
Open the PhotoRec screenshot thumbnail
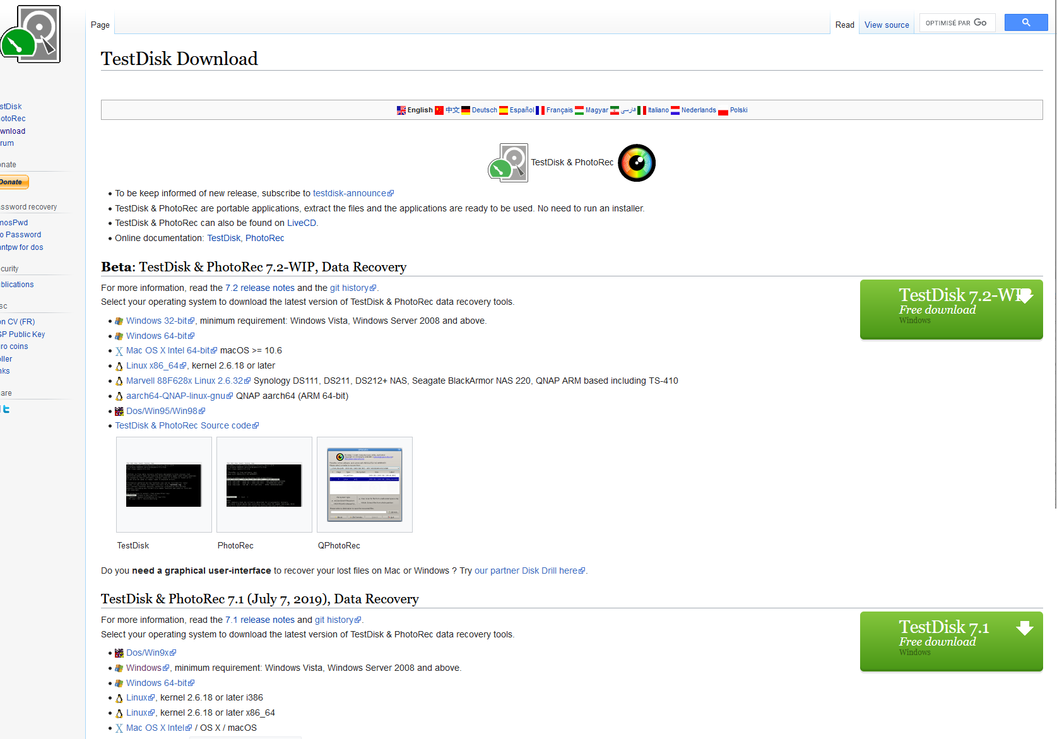pos(264,485)
